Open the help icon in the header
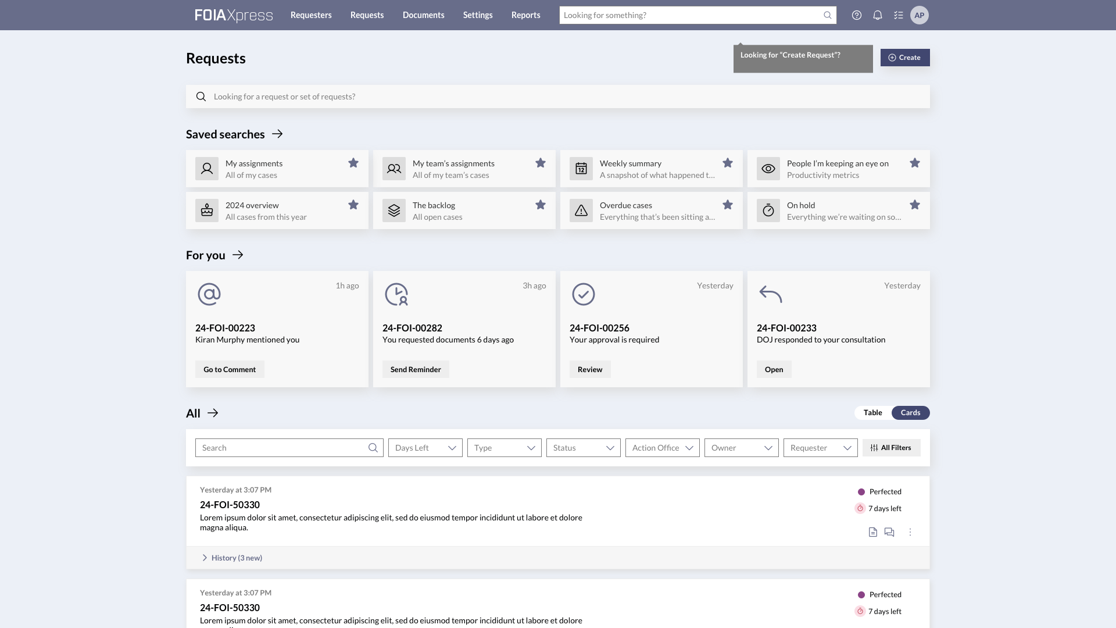The image size is (1116, 628). coord(856,15)
